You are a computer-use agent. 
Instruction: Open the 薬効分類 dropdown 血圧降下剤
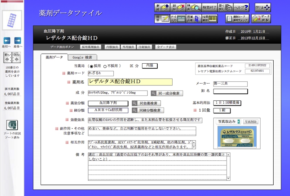point(108,103)
